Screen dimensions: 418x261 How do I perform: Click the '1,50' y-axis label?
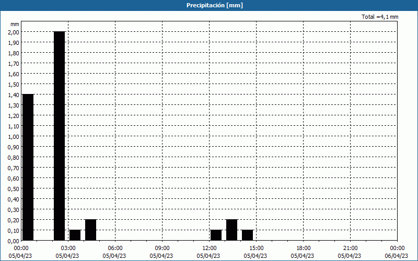click(x=14, y=85)
